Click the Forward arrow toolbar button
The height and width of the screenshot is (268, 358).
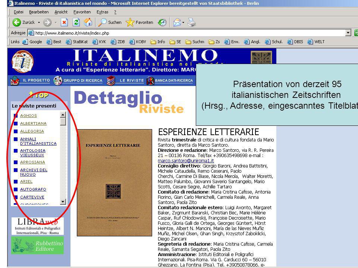pyautogui.click(x=47, y=22)
